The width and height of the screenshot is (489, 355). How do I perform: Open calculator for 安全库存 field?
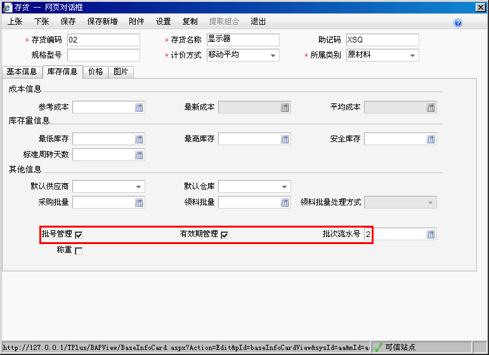(431, 139)
